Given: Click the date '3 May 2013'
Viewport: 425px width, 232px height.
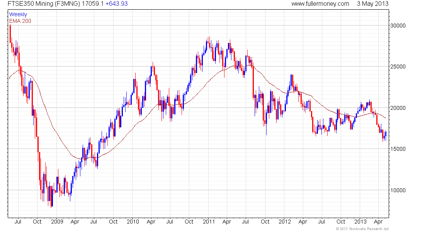Looking at the screenshot, I should [x=372, y=4].
